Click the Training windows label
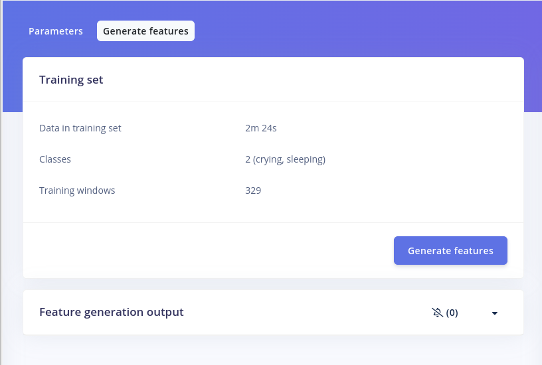This screenshot has height=365, width=542. coord(77,190)
